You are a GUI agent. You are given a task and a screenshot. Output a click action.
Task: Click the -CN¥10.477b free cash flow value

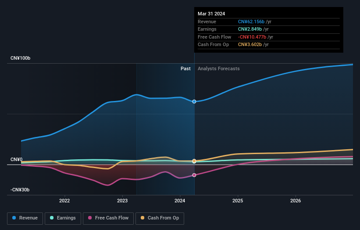[252, 37]
